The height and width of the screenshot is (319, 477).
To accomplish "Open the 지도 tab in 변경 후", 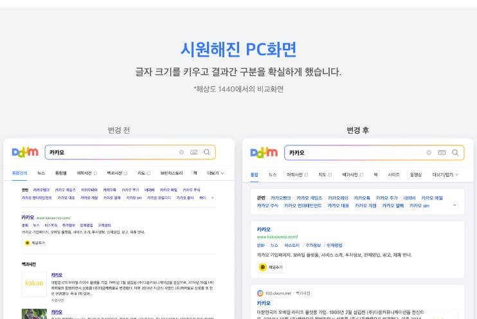I will pos(325,174).
